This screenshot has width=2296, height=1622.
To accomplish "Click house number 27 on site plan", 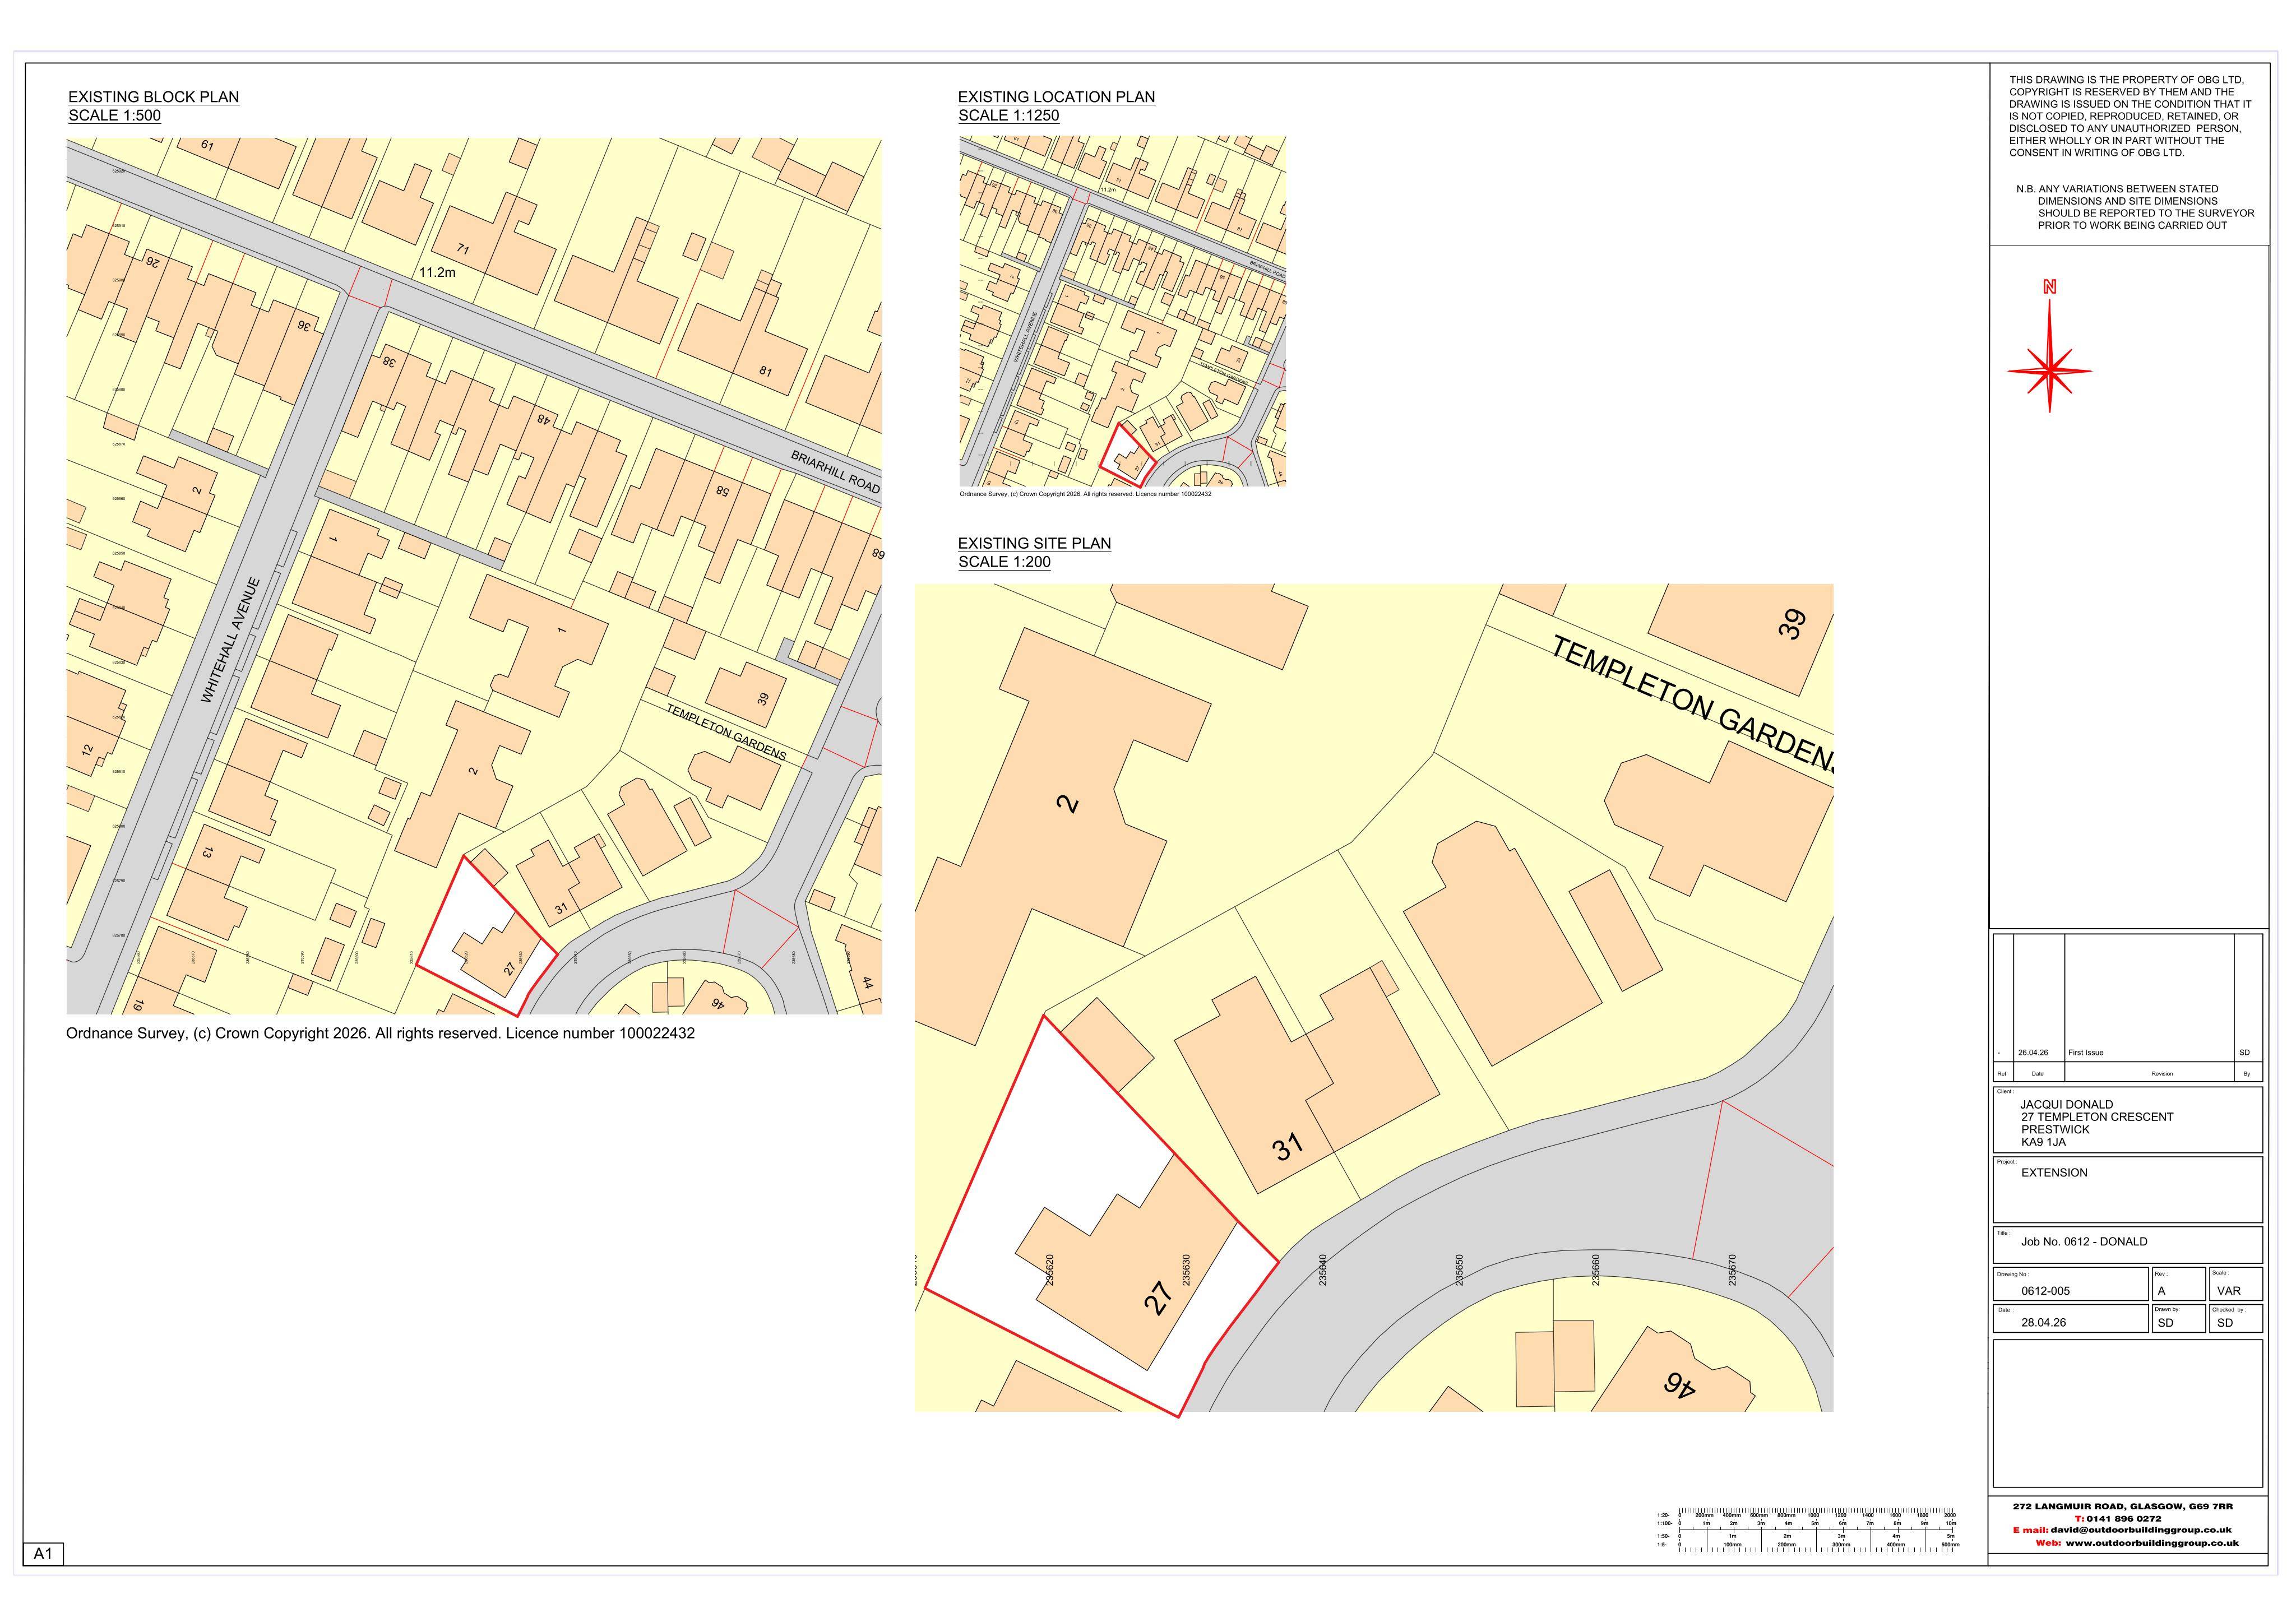I will click(1157, 1298).
